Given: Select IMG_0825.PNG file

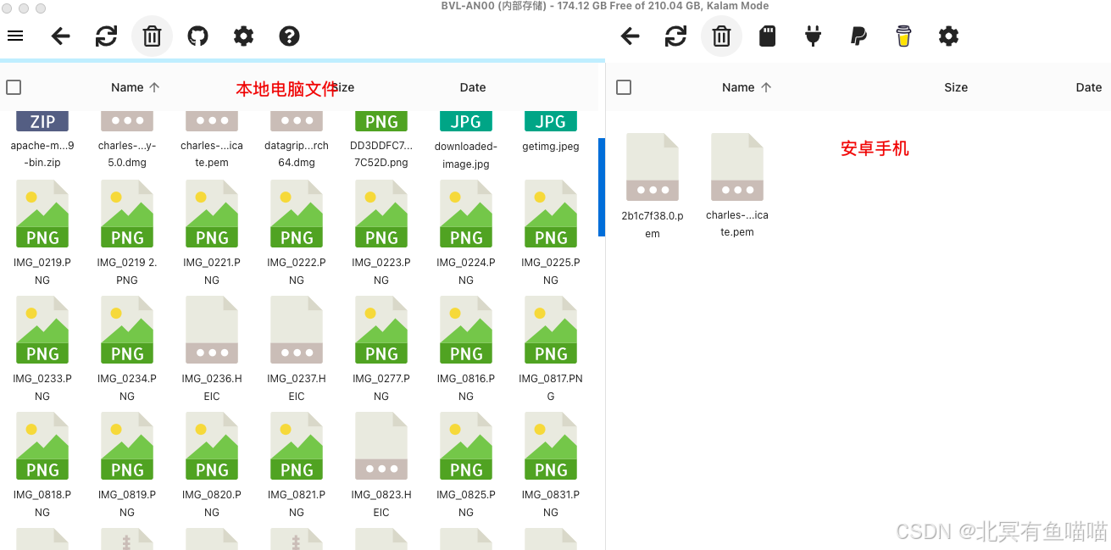Looking at the screenshot, I should pyautogui.click(x=466, y=447).
